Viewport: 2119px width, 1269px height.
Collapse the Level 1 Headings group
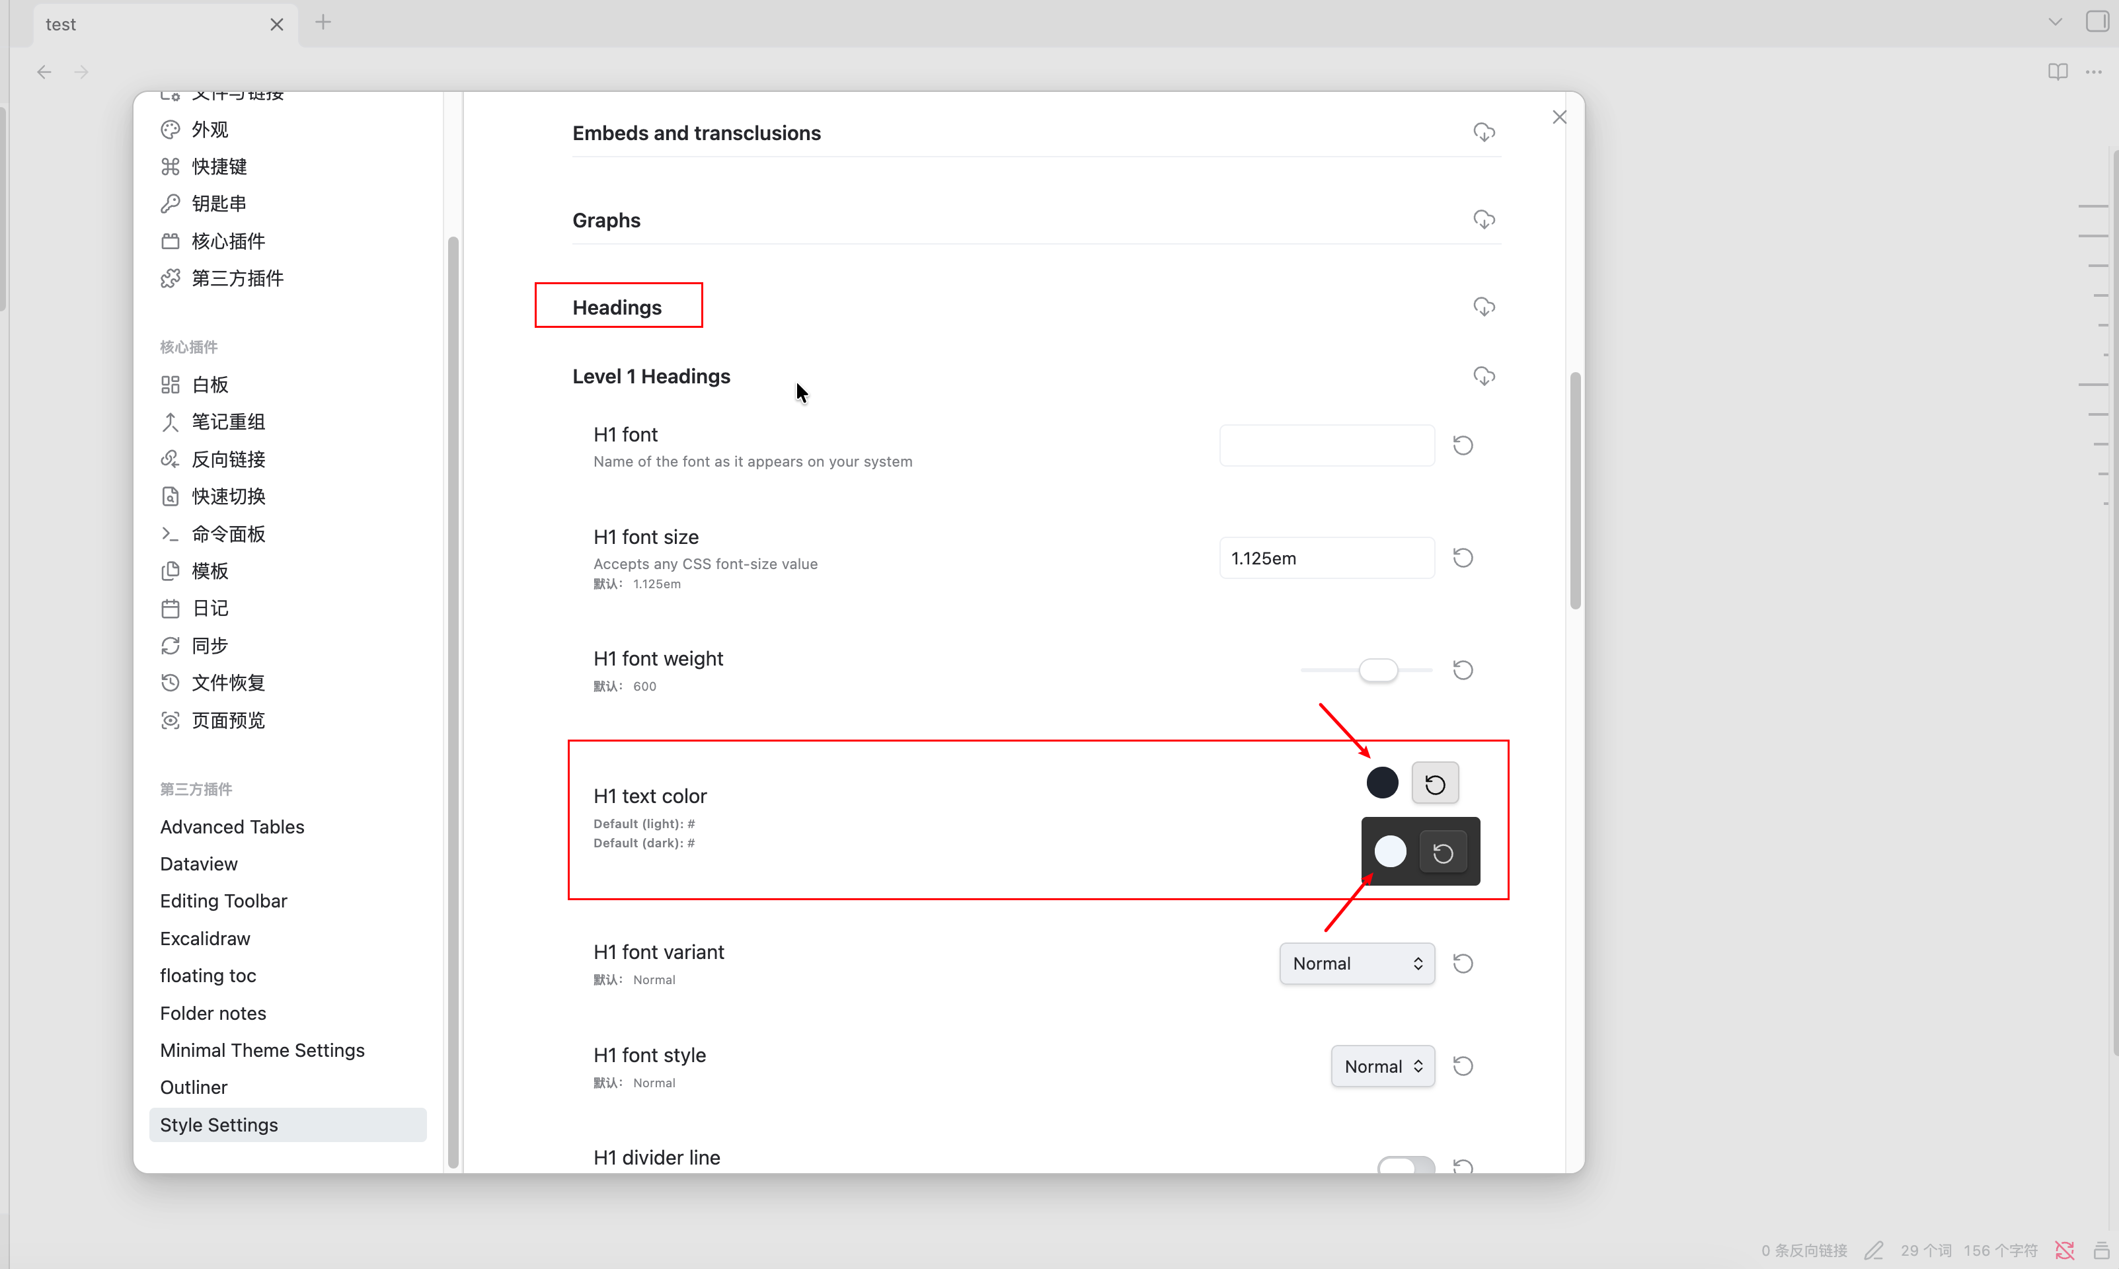[651, 377]
